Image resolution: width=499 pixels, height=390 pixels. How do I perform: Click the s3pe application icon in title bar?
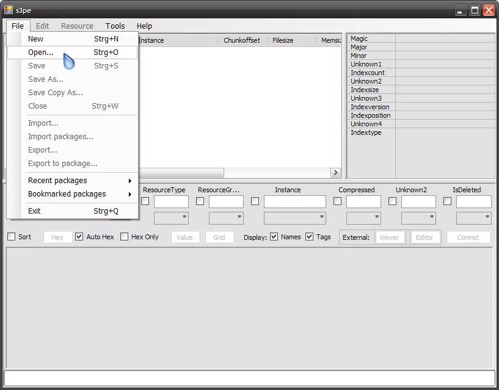(x=9, y=10)
